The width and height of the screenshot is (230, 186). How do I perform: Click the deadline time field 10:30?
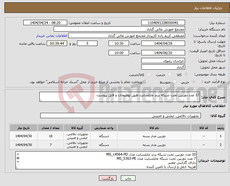[x=119, y=43]
